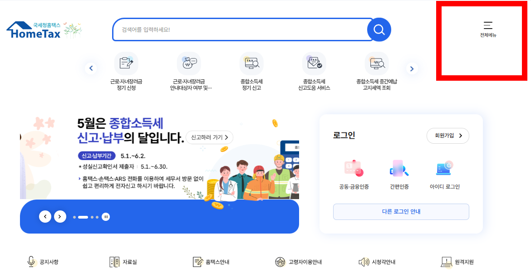Screen dimensions: 531x278
Task: Pause the banner slideshow
Action: coord(106,217)
